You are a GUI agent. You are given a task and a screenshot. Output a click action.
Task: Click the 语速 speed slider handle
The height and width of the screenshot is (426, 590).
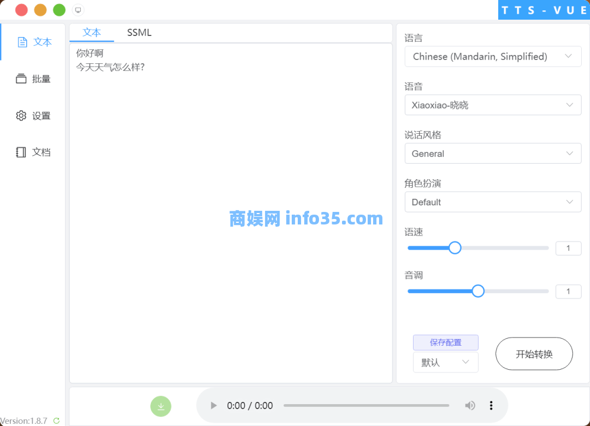pyautogui.click(x=455, y=248)
